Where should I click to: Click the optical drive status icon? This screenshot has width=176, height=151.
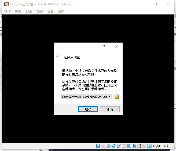click(103, 146)
